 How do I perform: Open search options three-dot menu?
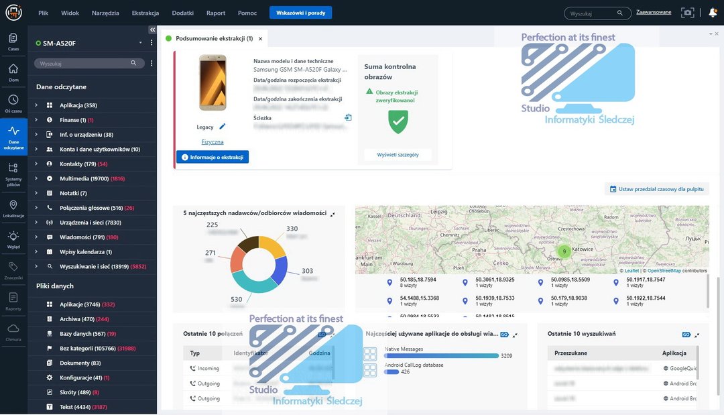point(152,63)
